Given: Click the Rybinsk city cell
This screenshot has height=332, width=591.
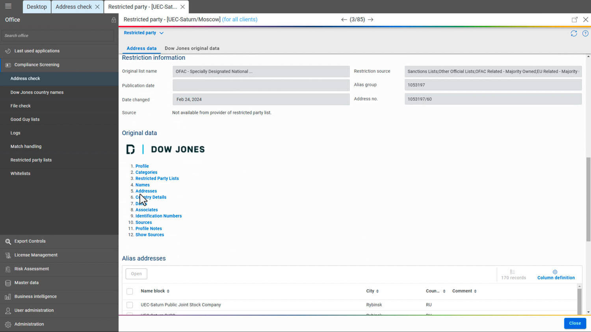Looking at the screenshot, I should click(x=374, y=305).
